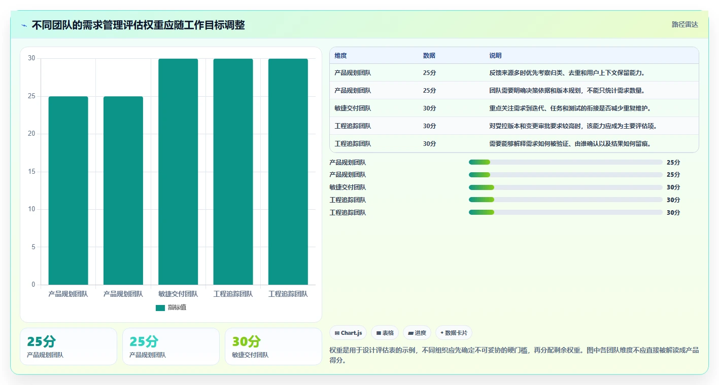Click the page title 不同团队的需求管理评估权重
The height and width of the screenshot is (385, 719).
[138, 25]
